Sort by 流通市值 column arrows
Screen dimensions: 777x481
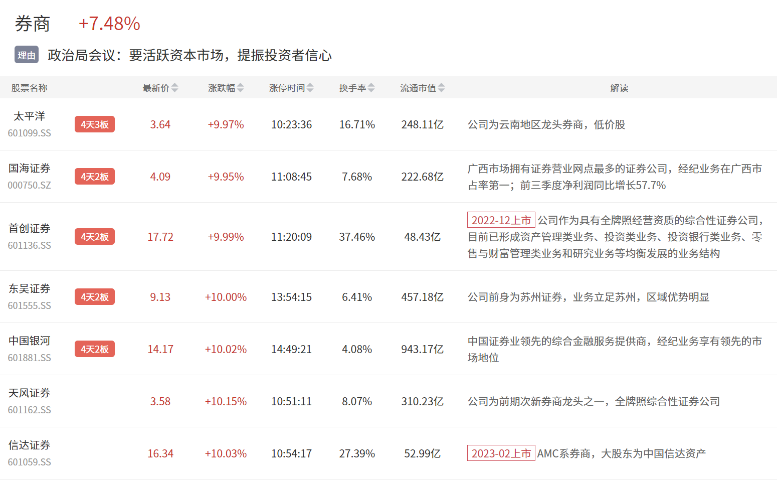pyautogui.click(x=441, y=88)
